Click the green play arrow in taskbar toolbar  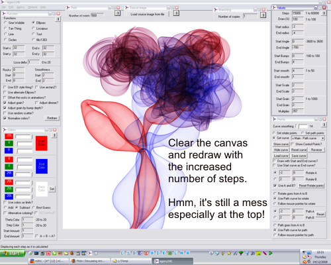[271, 253]
